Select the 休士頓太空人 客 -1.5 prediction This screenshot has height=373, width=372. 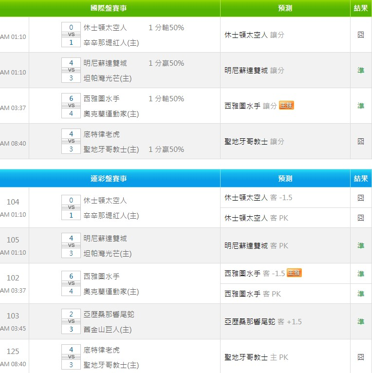click(259, 198)
